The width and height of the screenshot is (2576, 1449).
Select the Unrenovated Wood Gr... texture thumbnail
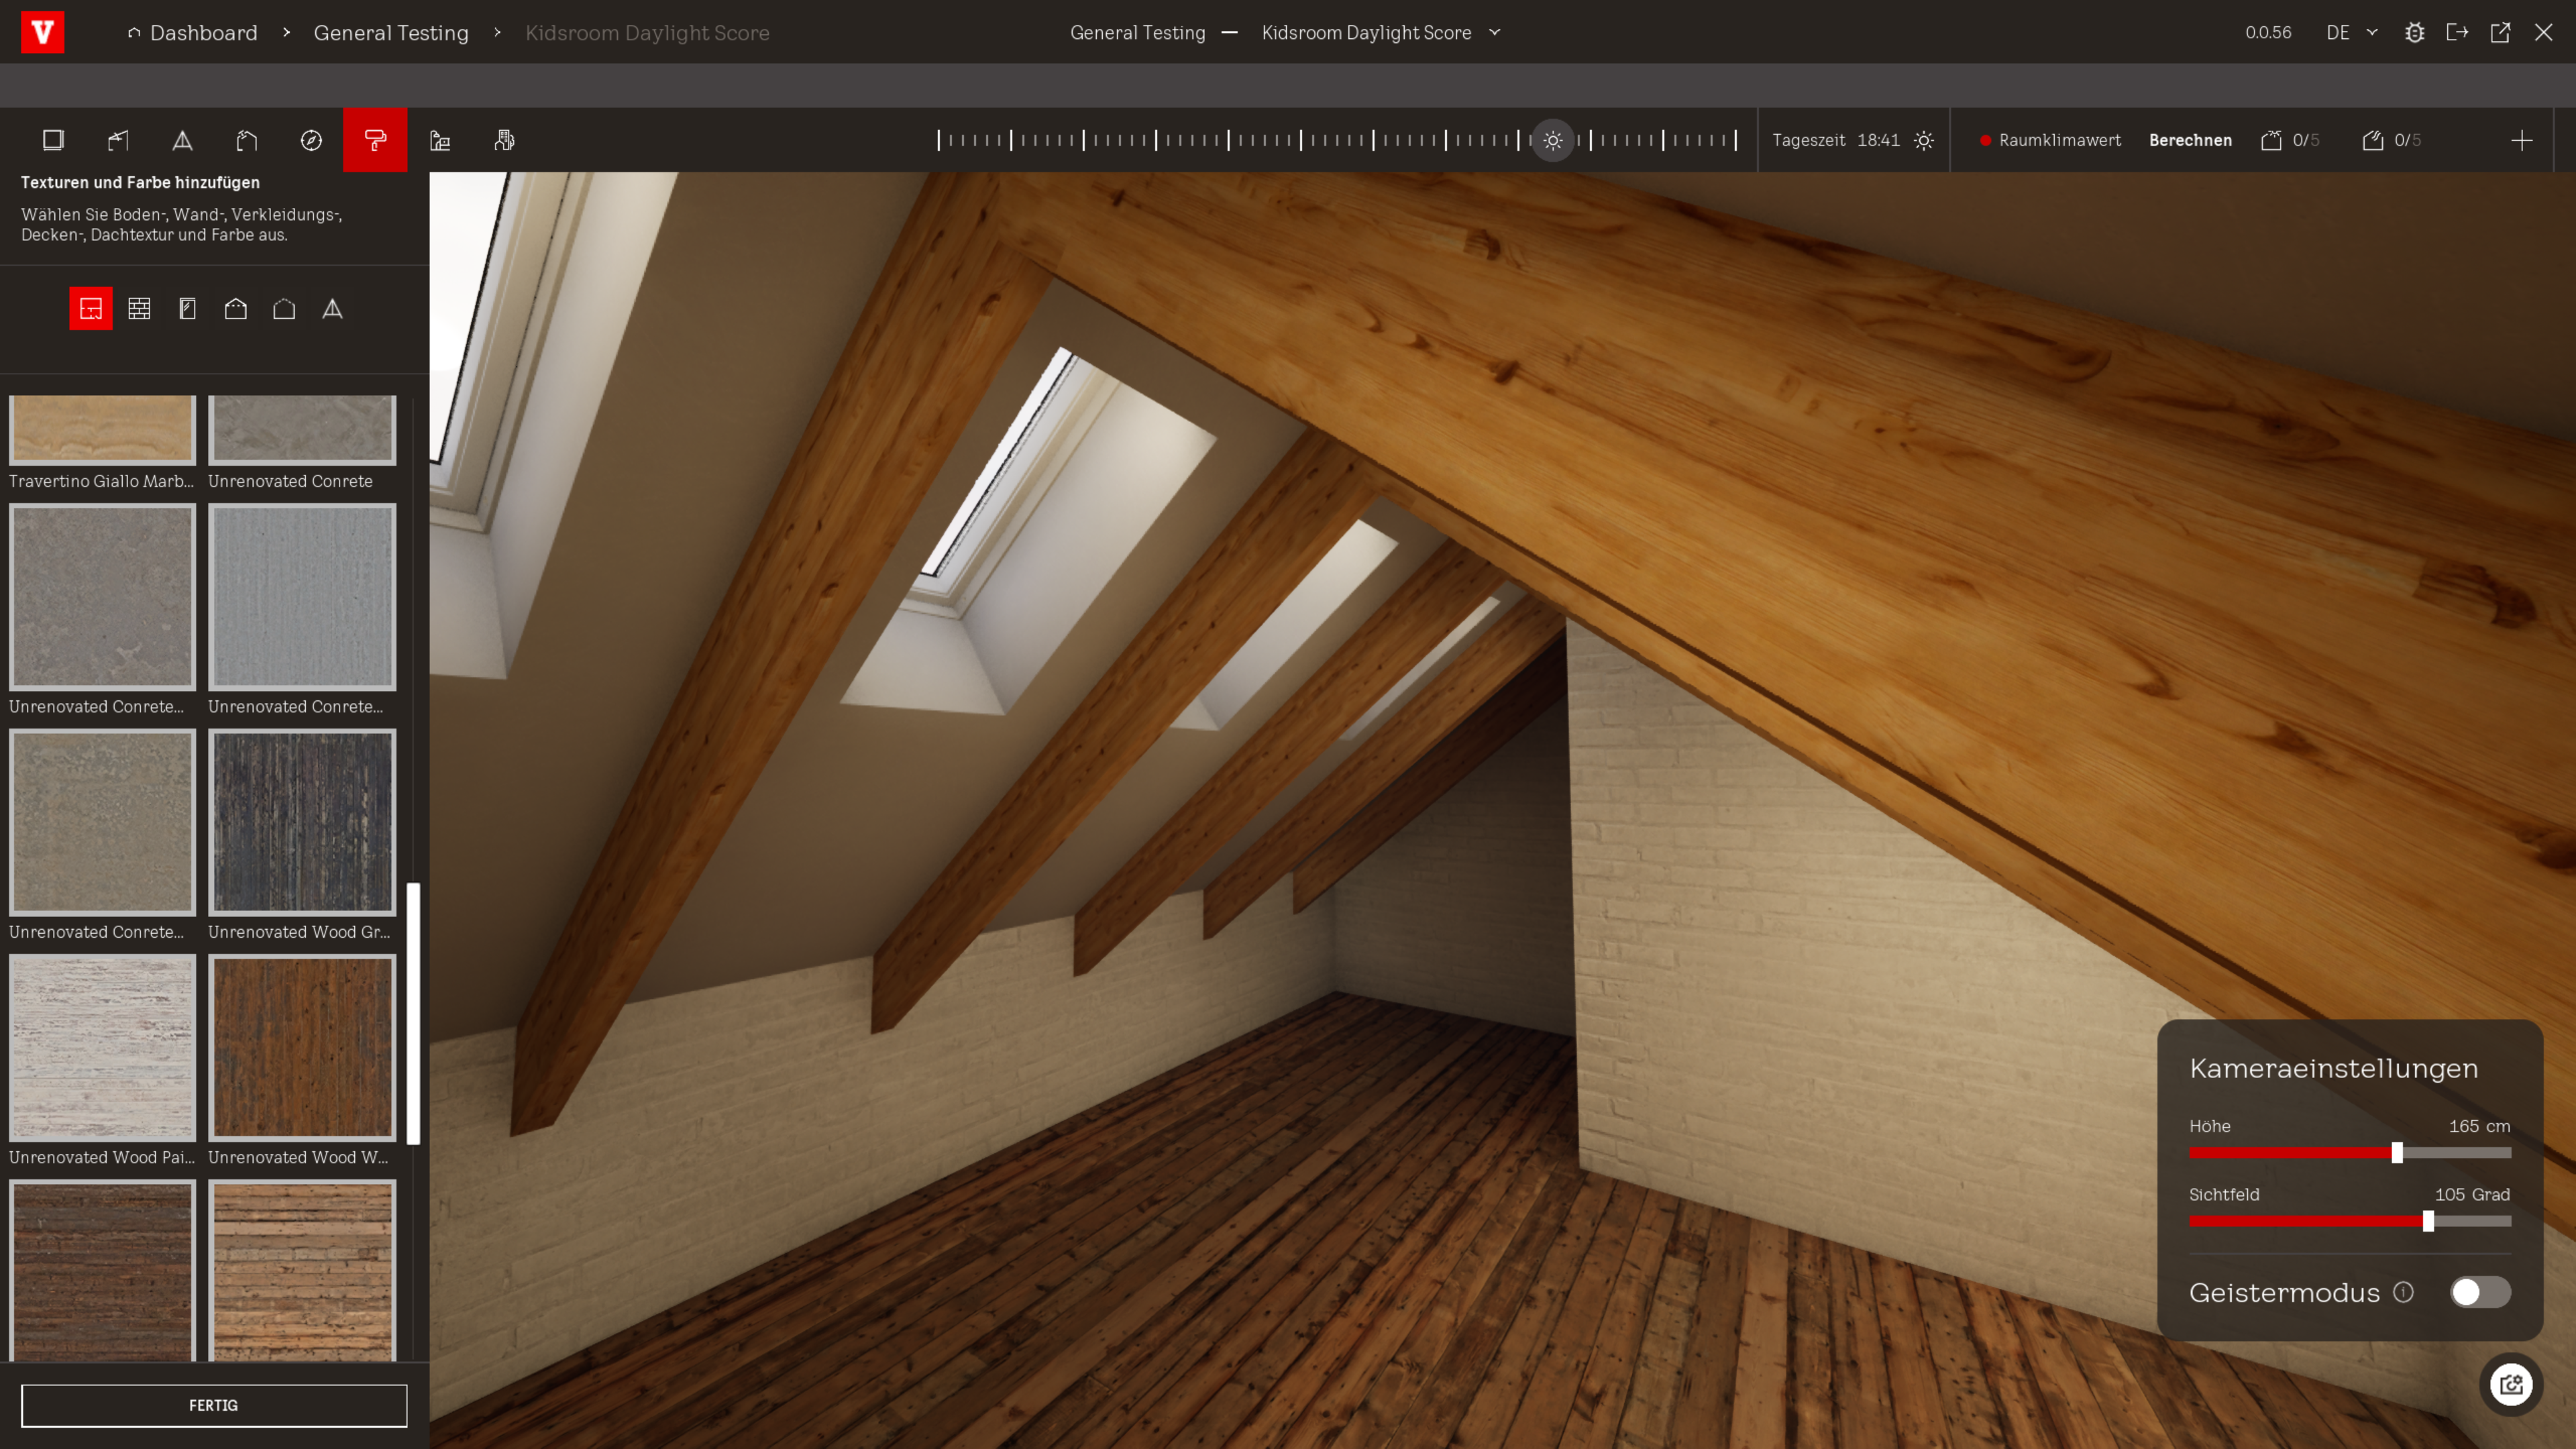coord(302,822)
